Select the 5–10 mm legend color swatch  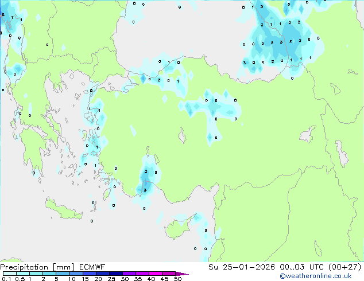tap(63, 274)
